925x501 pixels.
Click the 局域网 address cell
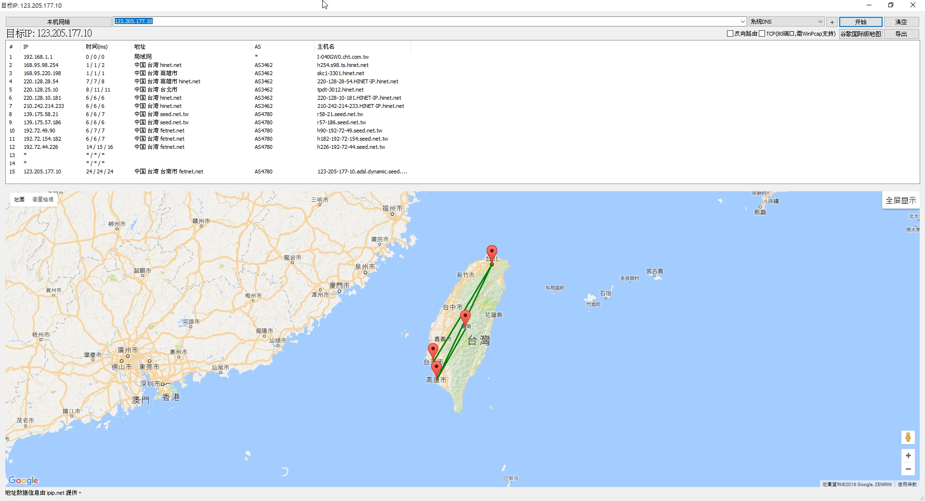tap(143, 57)
